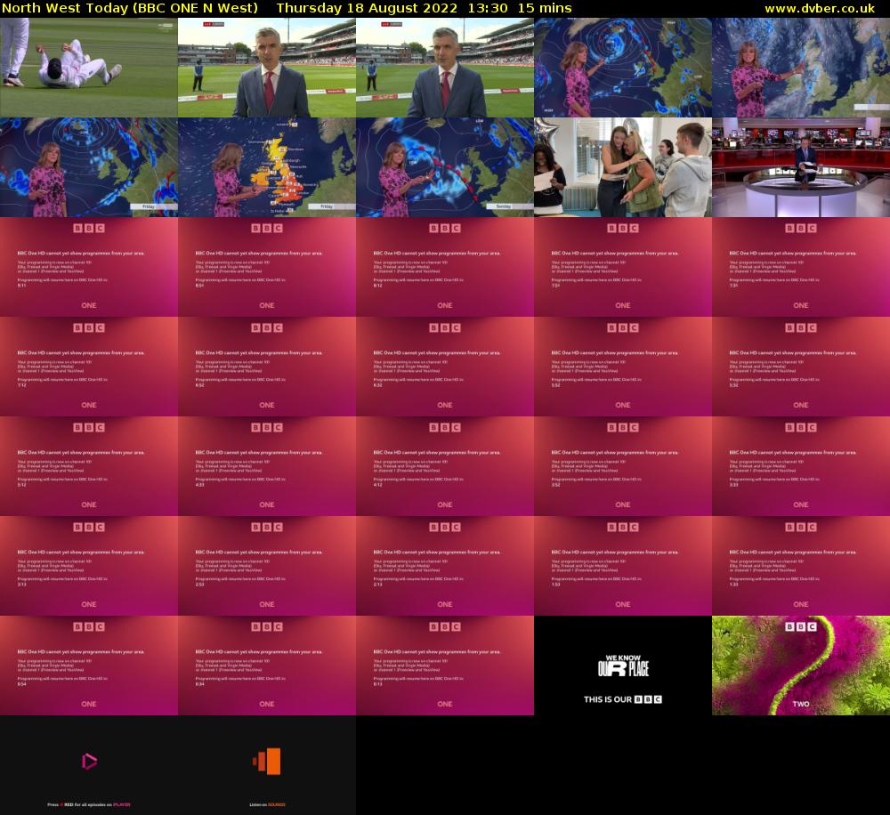Open the UK temperature map weather thumbnail

(267, 167)
